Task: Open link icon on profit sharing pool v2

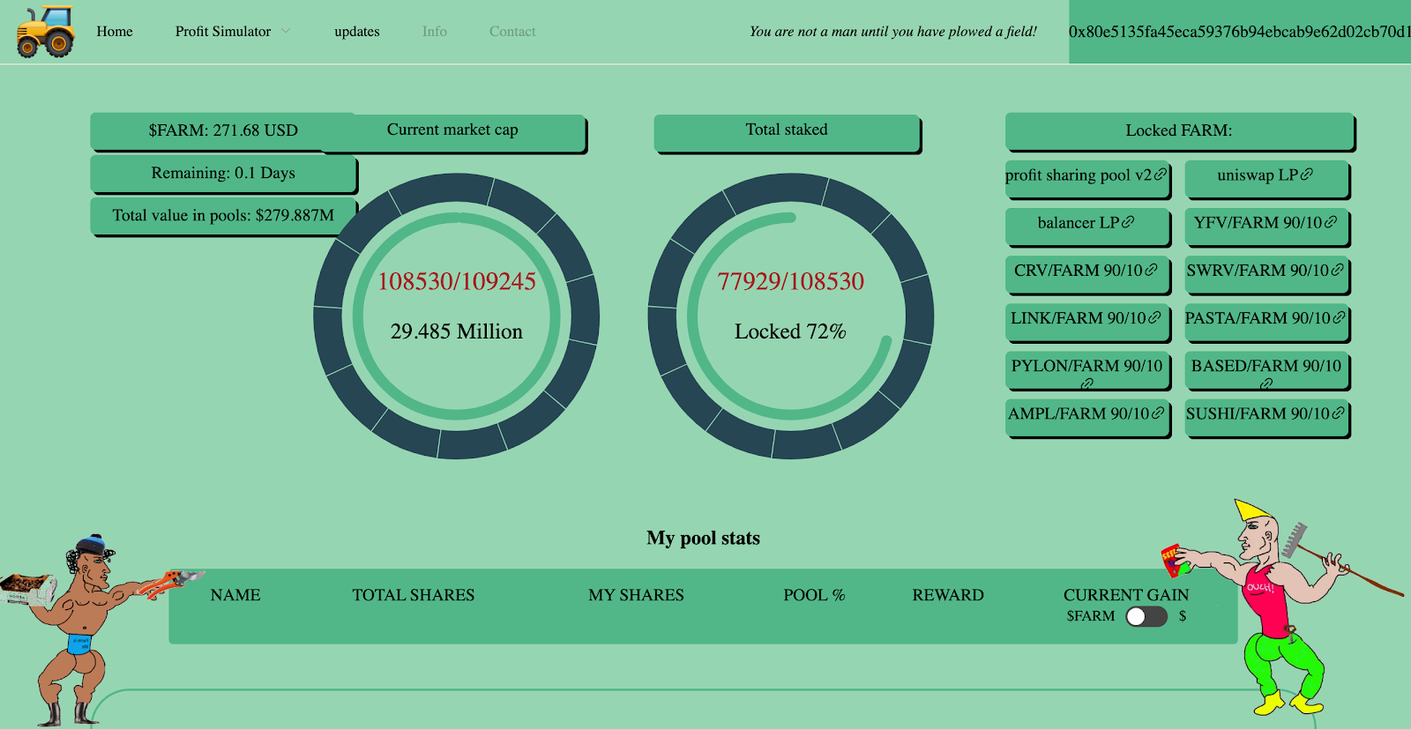Action: (1161, 175)
